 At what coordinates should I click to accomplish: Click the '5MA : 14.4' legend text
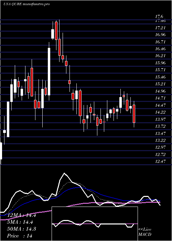click(20, 222)
